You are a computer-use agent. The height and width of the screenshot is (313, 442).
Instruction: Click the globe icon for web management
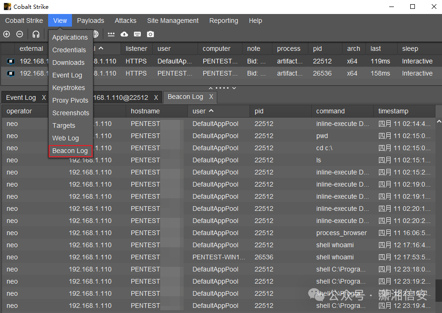pyautogui.click(x=96, y=34)
